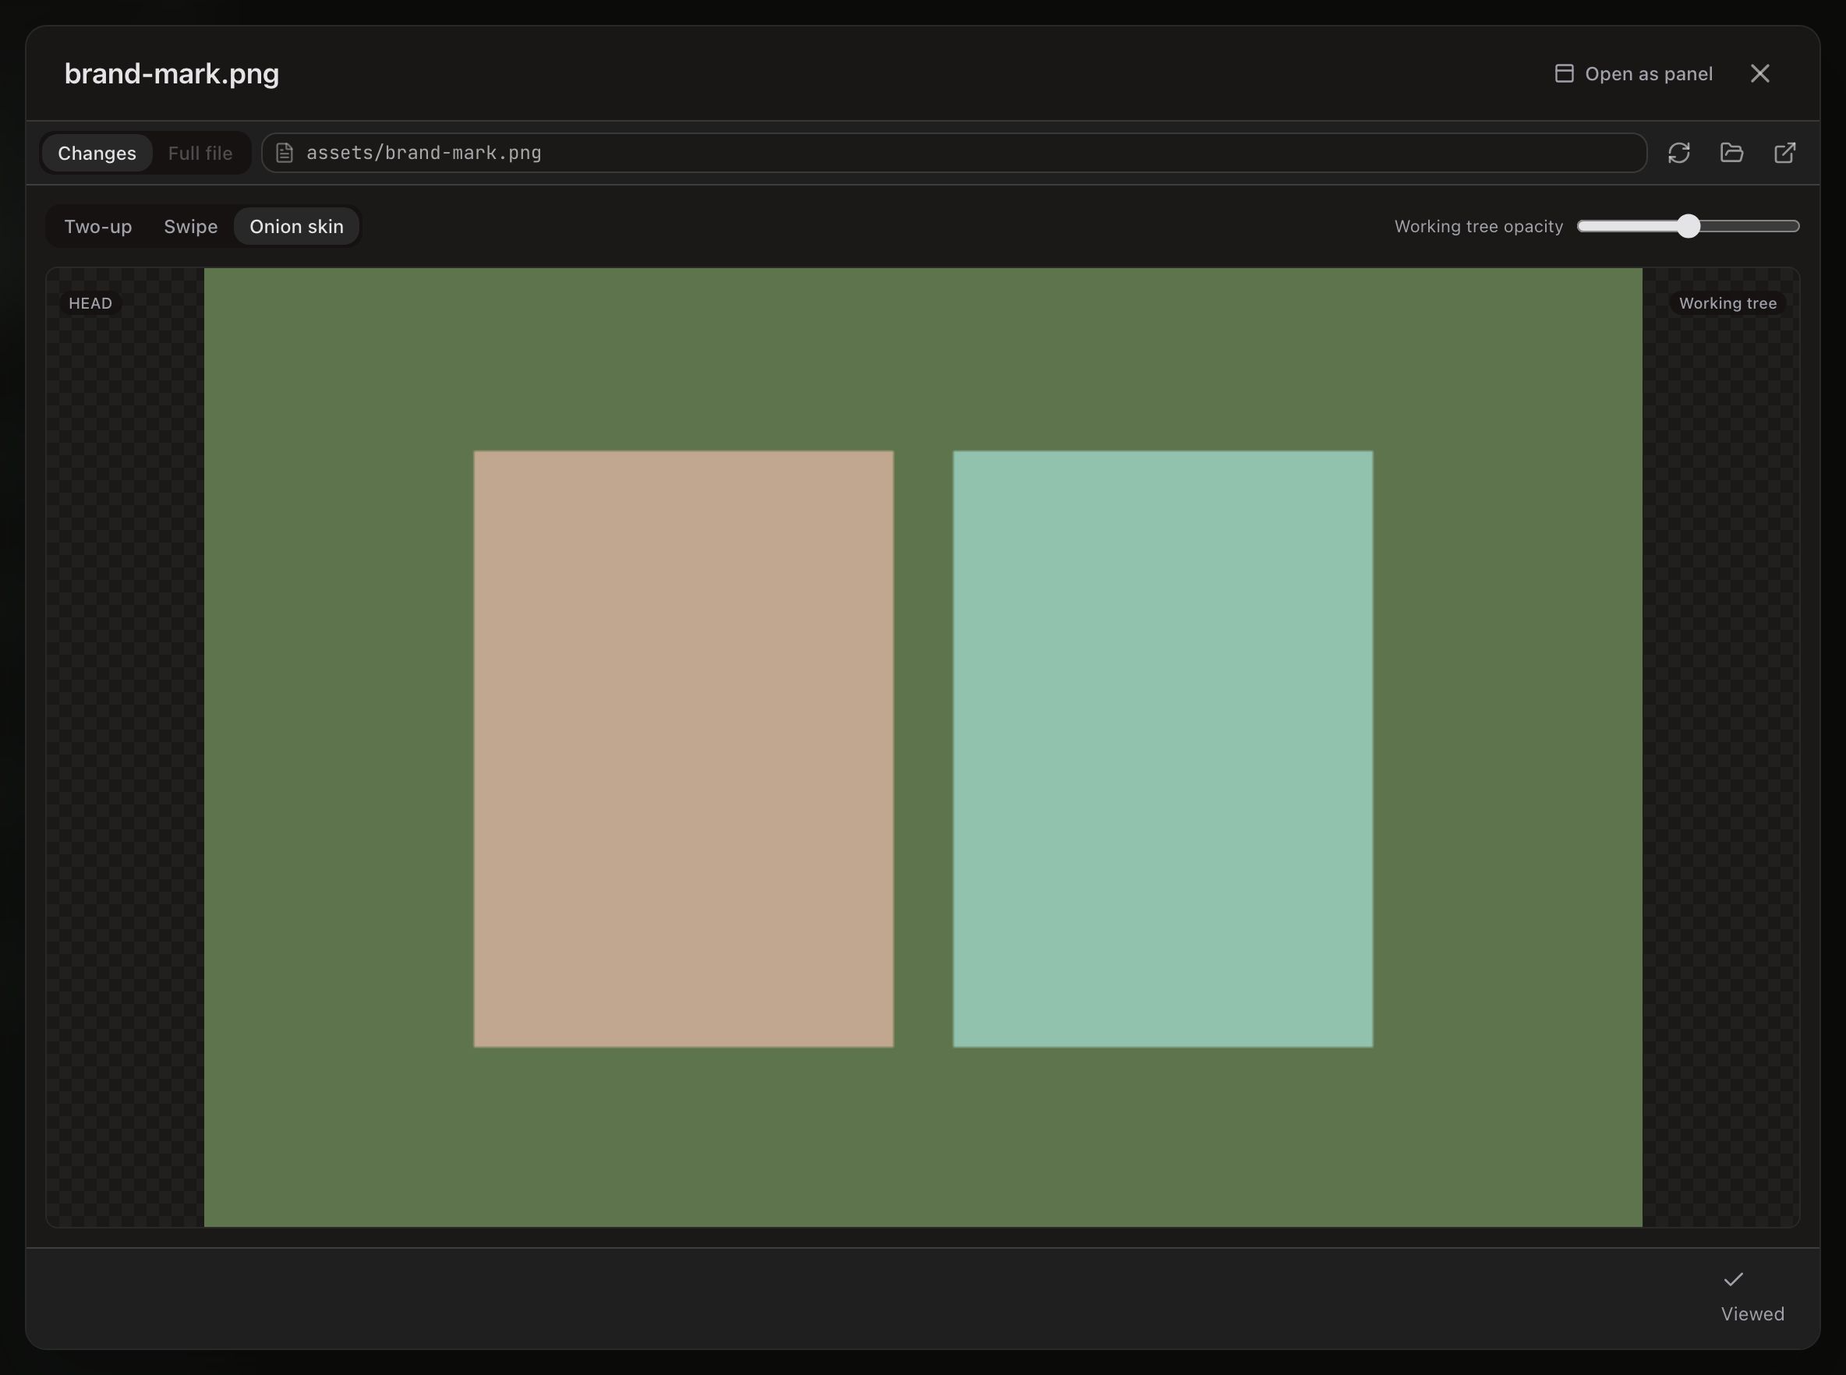Click the assets/brand-mark.png path field
This screenshot has height=1375, width=1846.
pos(954,153)
